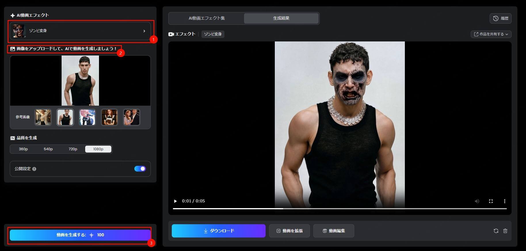Enter fullscreen mode on video player
This screenshot has height=251, width=526.
(x=491, y=201)
